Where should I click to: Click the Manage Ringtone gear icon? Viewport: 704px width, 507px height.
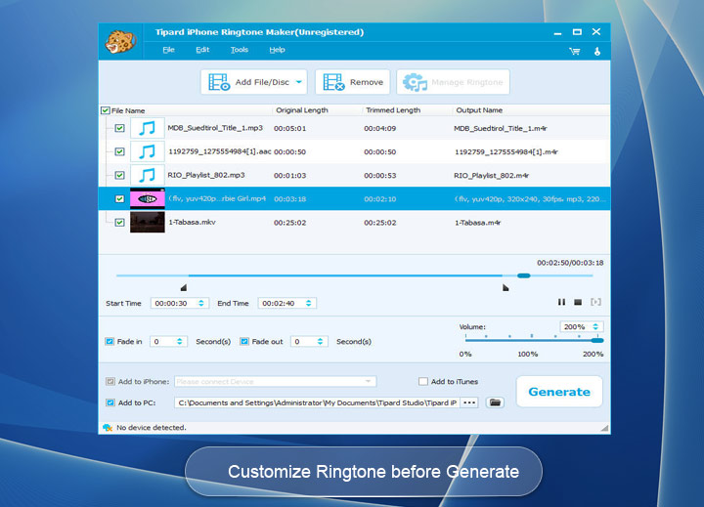click(415, 82)
